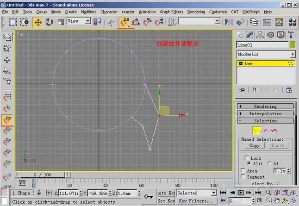This screenshot has height=206, width=299.
Task: Open the Display command panel tab
Action: pos(280,35)
